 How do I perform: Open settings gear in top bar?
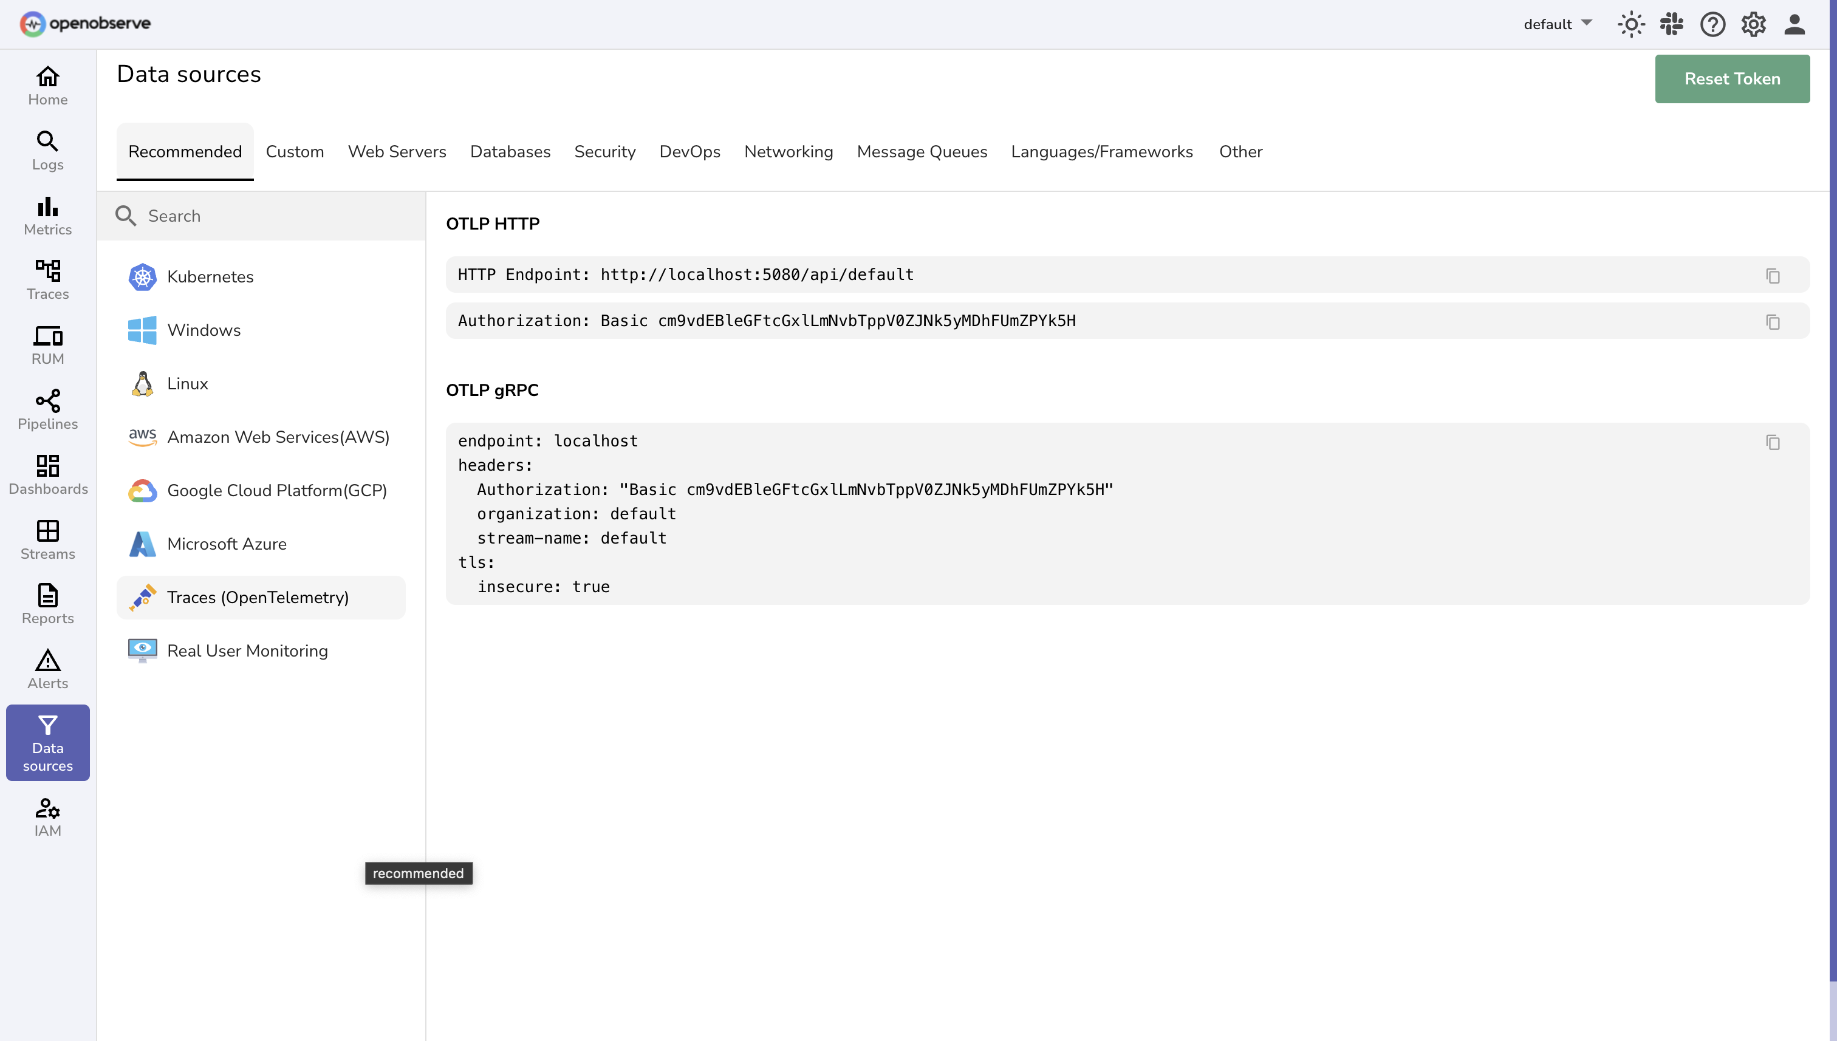(x=1753, y=24)
